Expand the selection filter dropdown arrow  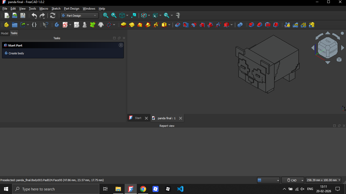point(161,16)
